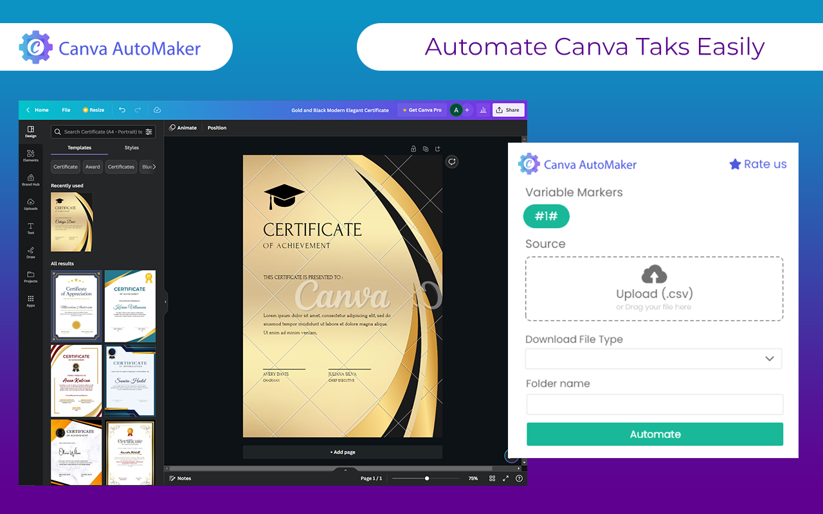The image size is (823, 514).
Task: Open Brand Hub in Canva sidebar
Action: click(x=30, y=180)
